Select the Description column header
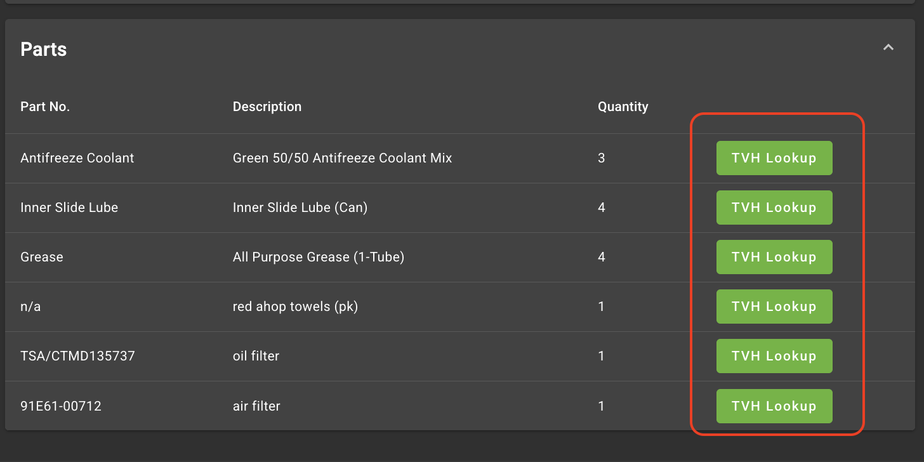Screen dimensions: 924x462 pyautogui.click(x=267, y=106)
